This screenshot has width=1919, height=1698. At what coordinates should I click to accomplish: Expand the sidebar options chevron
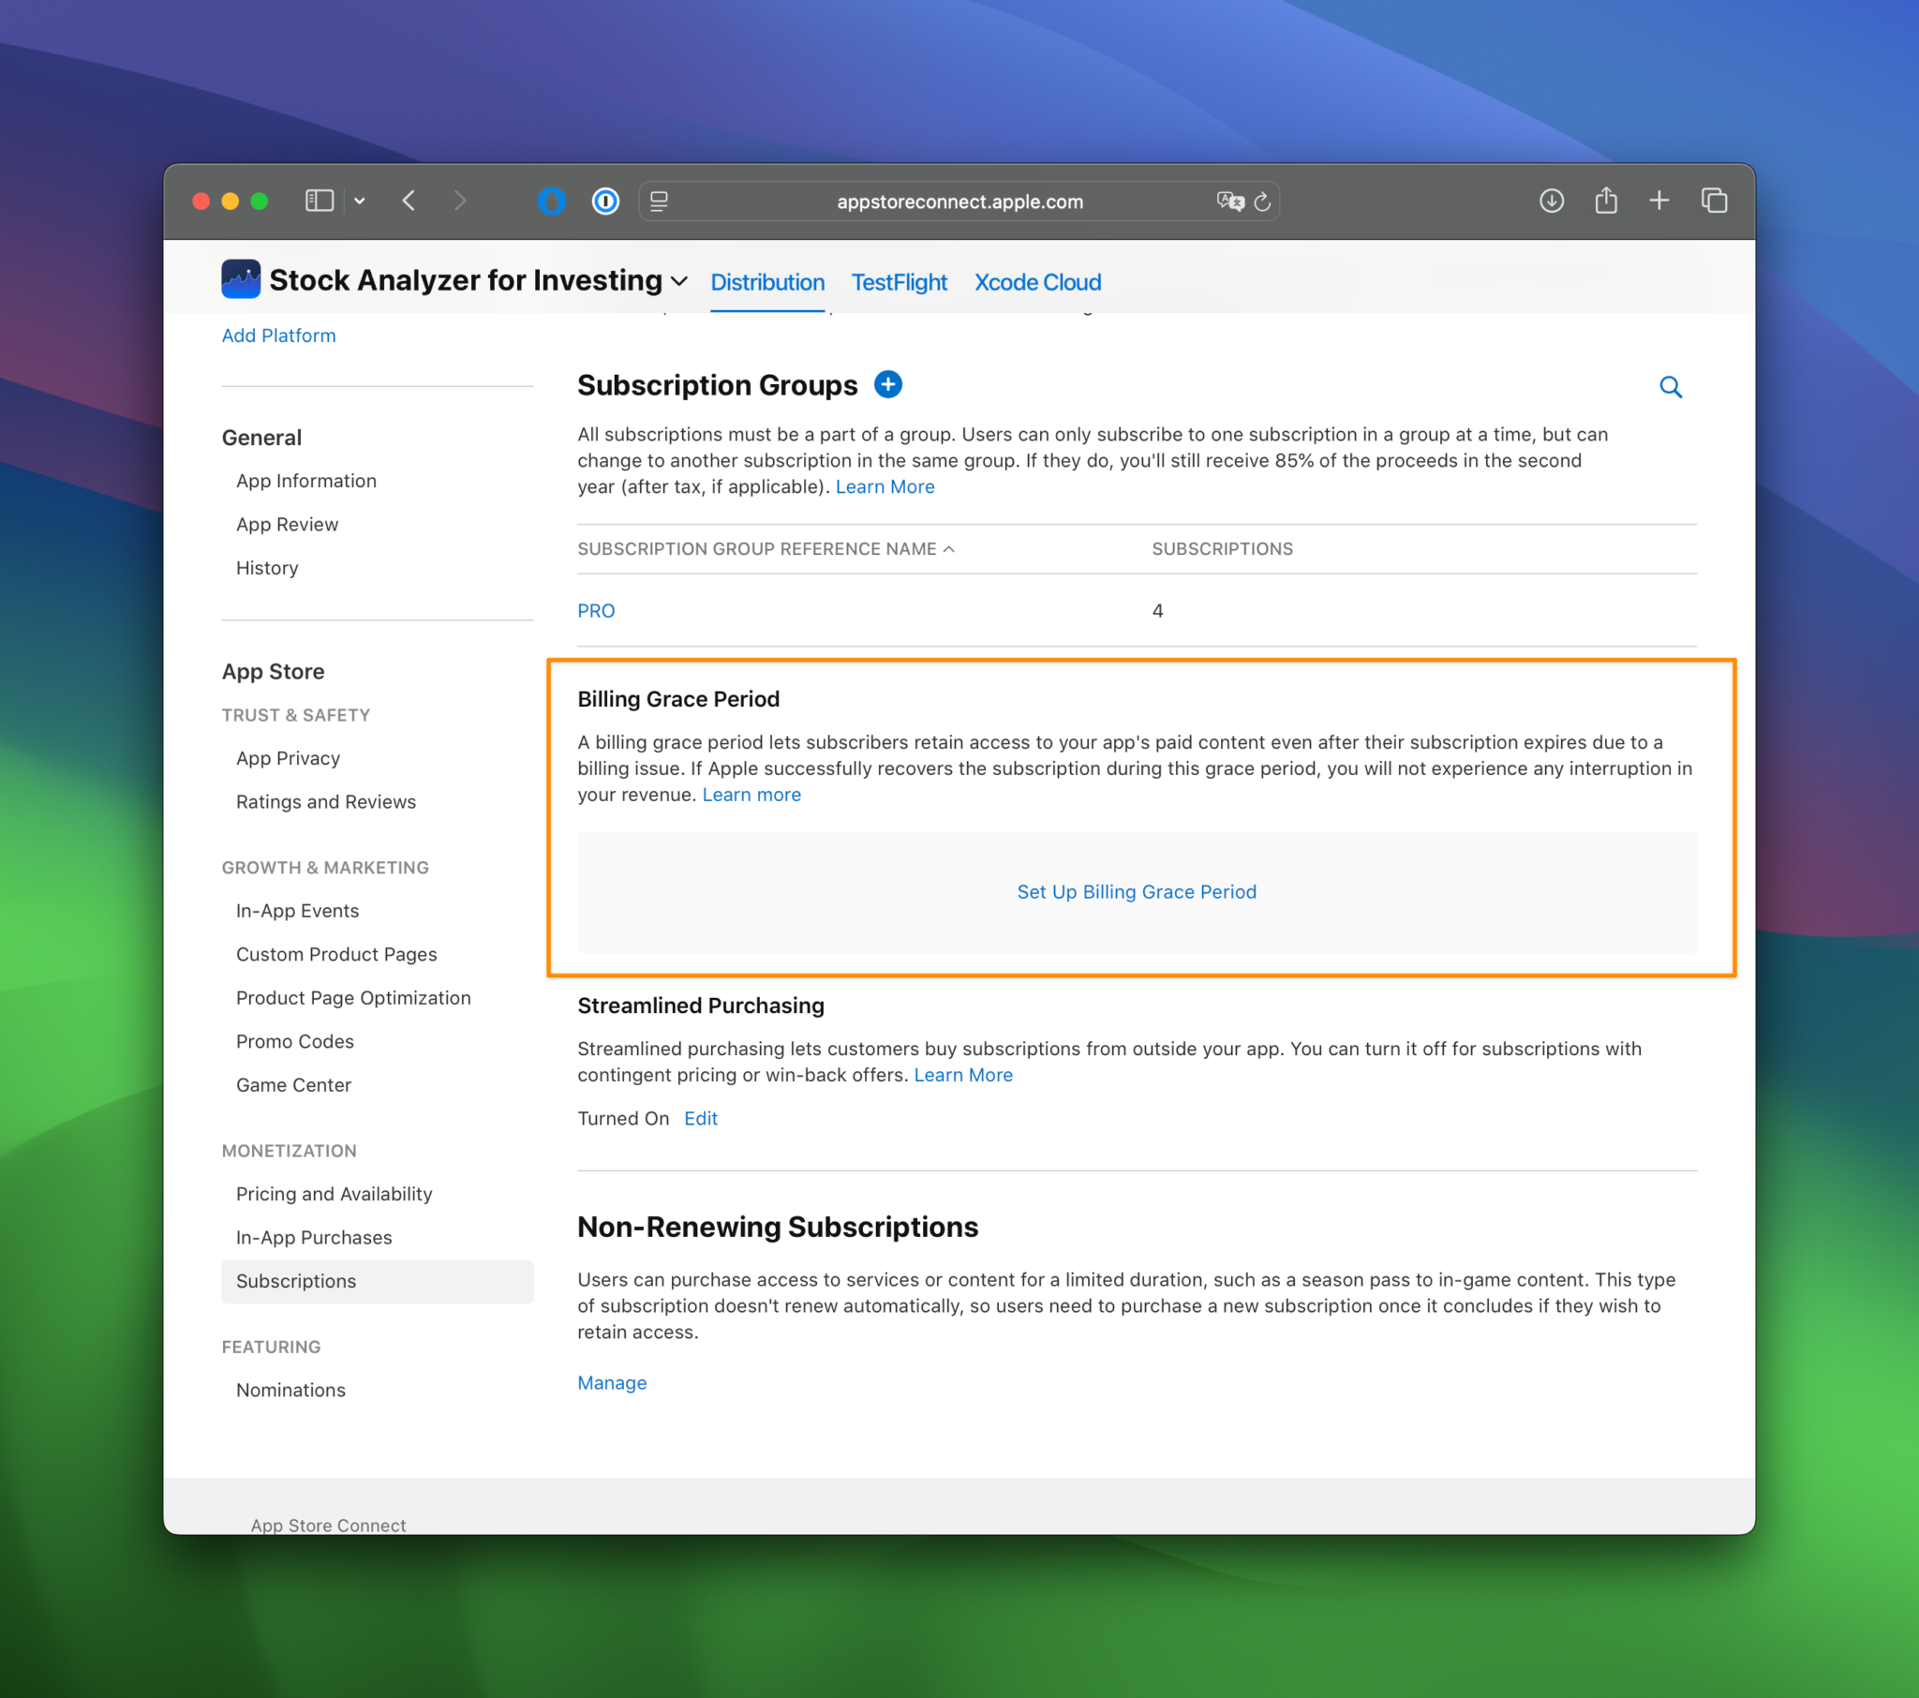[x=360, y=200]
